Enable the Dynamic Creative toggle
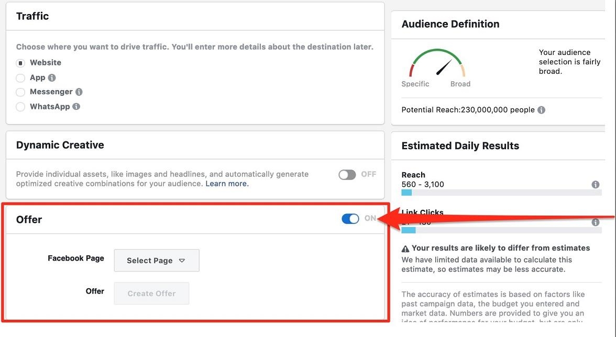The image size is (616, 337). click(x=347, y=174)
